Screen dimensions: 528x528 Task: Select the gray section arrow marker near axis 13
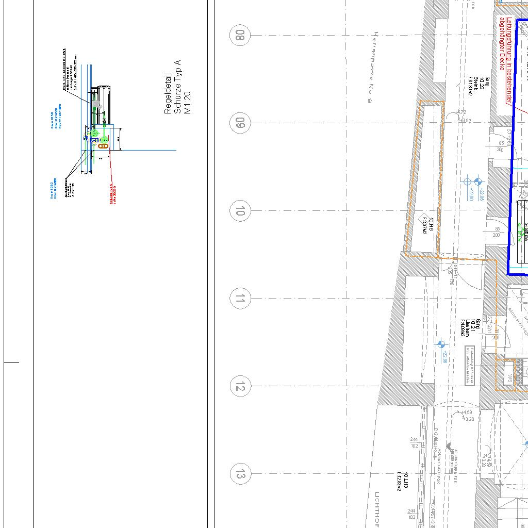(448, 446)
